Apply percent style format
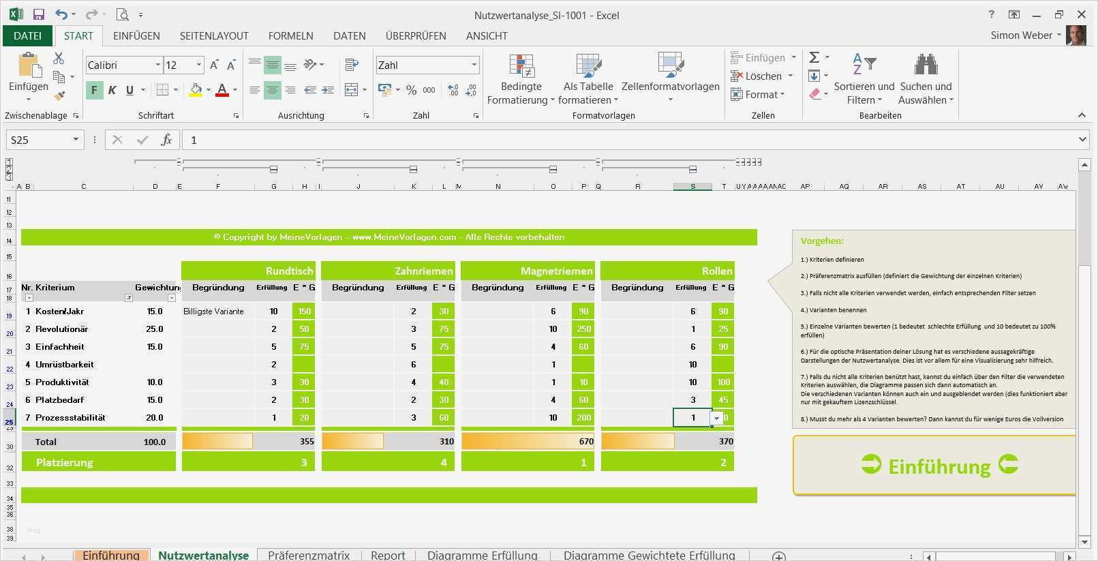The image size is (1098, 561). coord(411,90)
